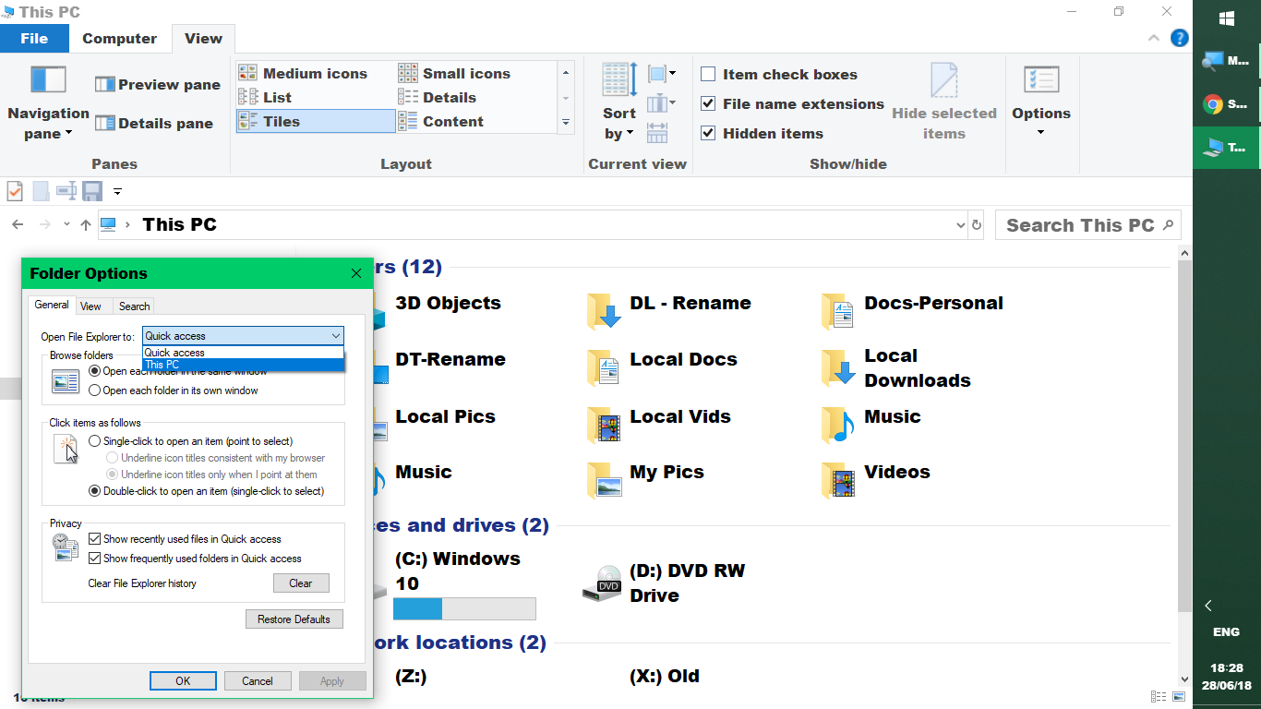Open the Sort by dropdown

coord(619,102)
